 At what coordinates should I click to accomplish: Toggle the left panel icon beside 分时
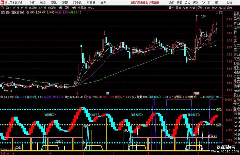pyautogui.click(x=2, y=8)
